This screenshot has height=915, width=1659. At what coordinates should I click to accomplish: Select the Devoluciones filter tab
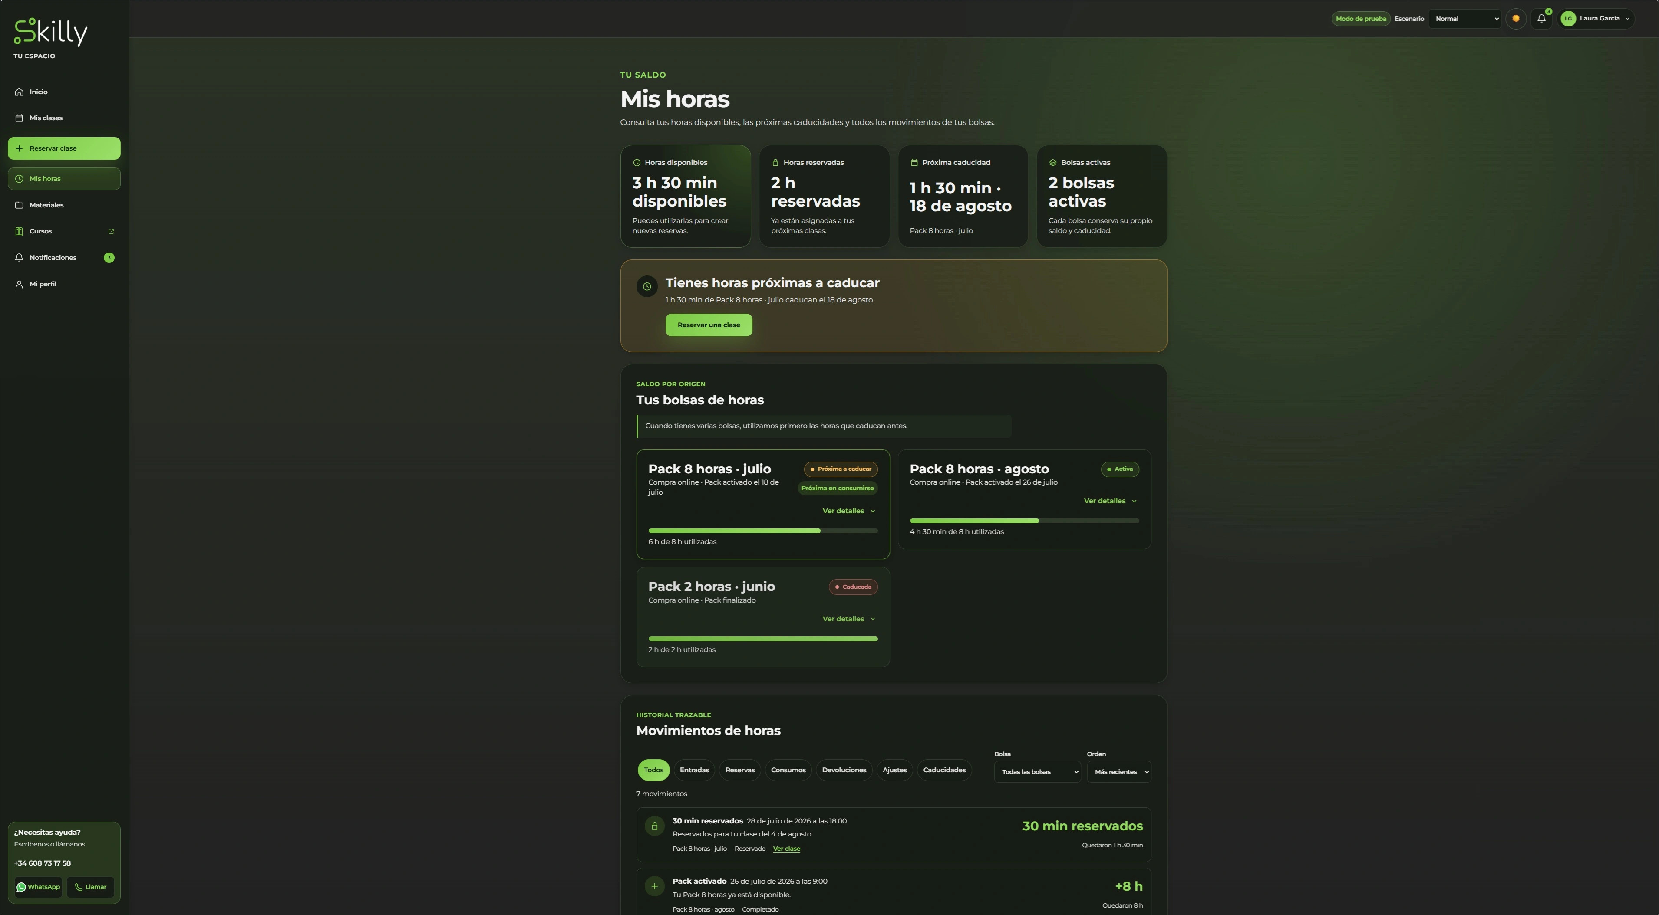pos(844,770)
